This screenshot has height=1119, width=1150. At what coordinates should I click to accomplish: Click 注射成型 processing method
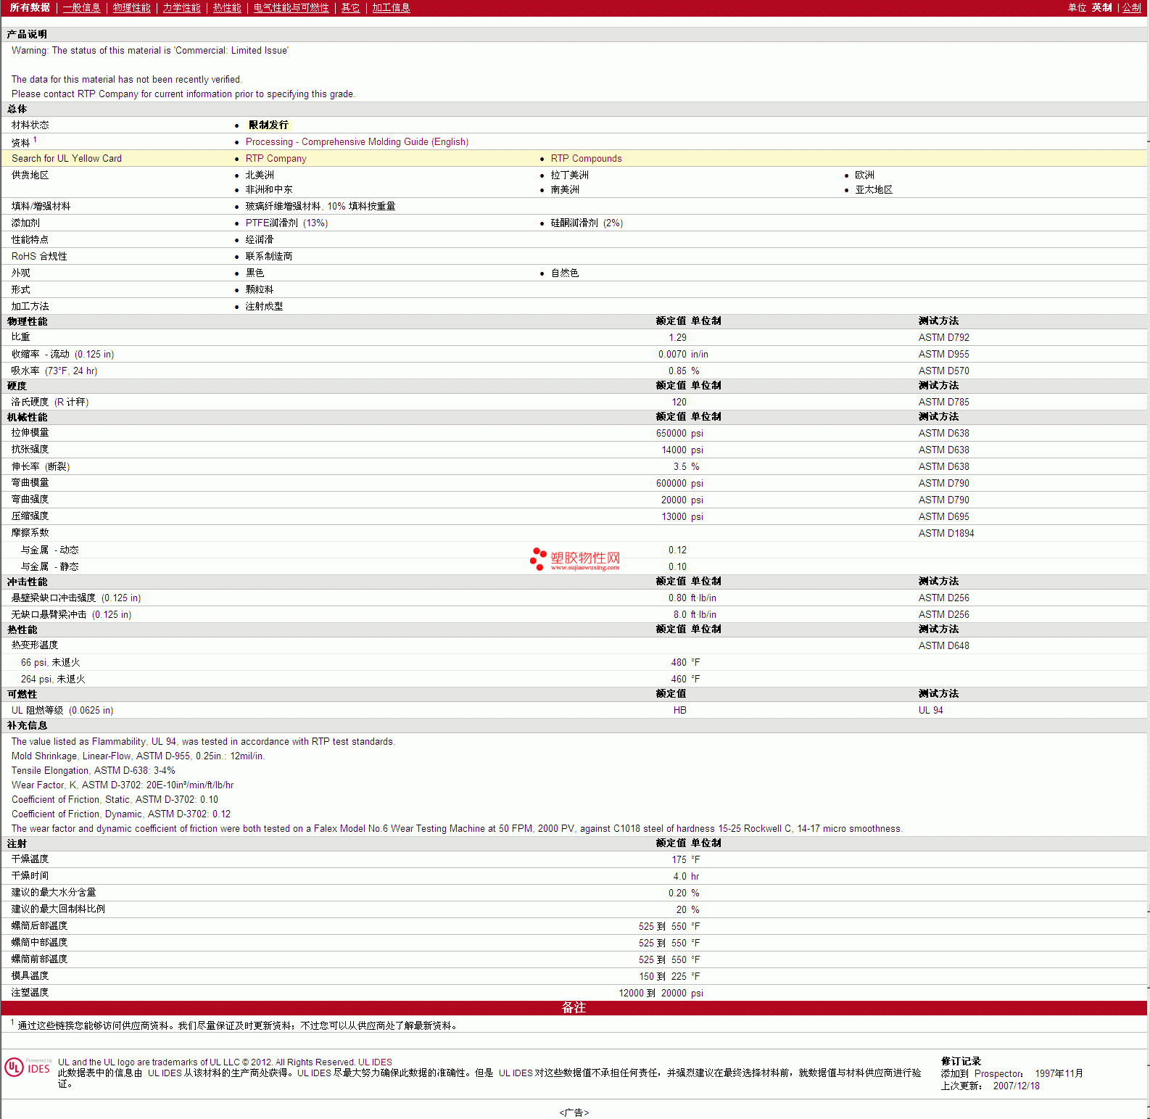pos(264,307)
